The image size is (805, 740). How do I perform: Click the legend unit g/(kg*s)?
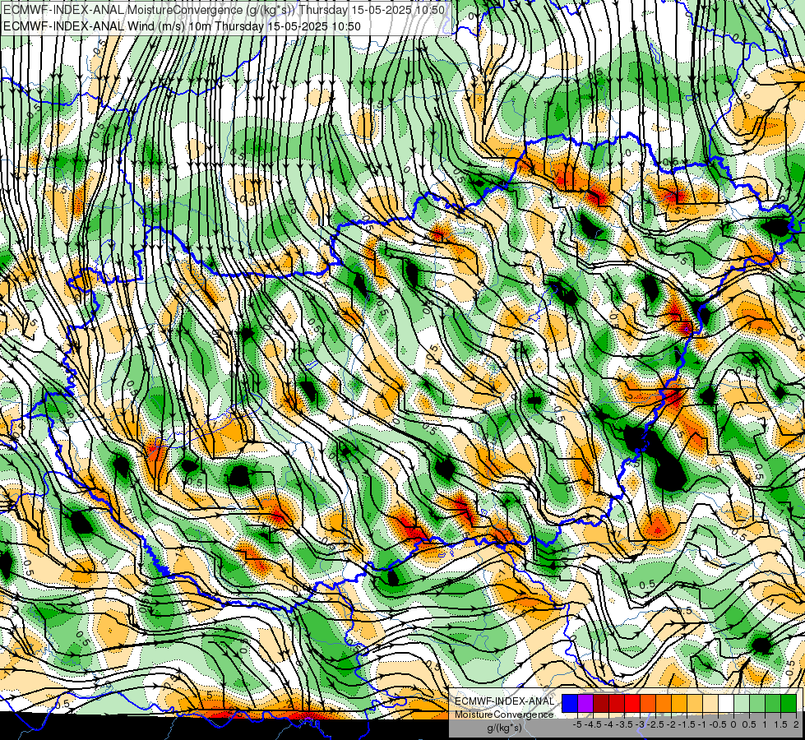pos(504,728)
